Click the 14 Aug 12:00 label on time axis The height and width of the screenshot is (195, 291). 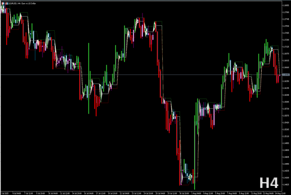[280, 193]
